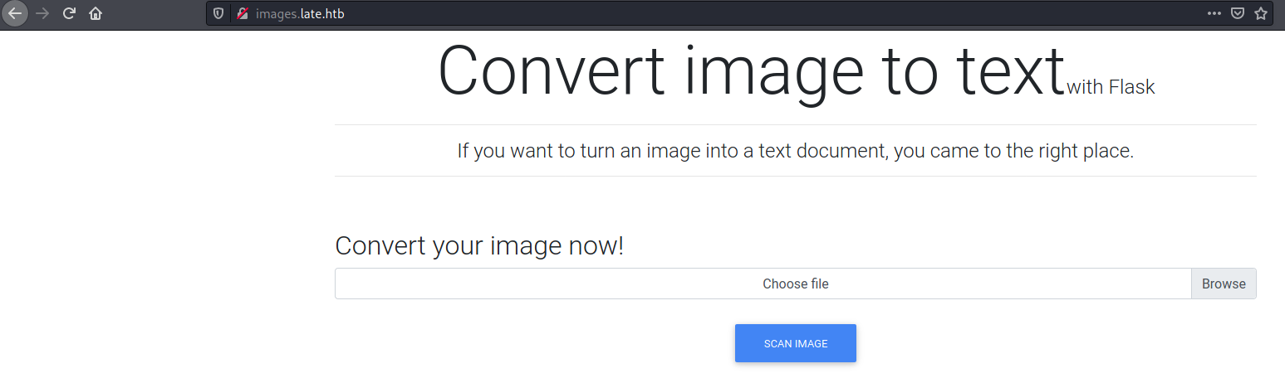Open the page actions three-dot menu
The height and width of the screenshot is (383, 1285).
tap(1214, 13)
